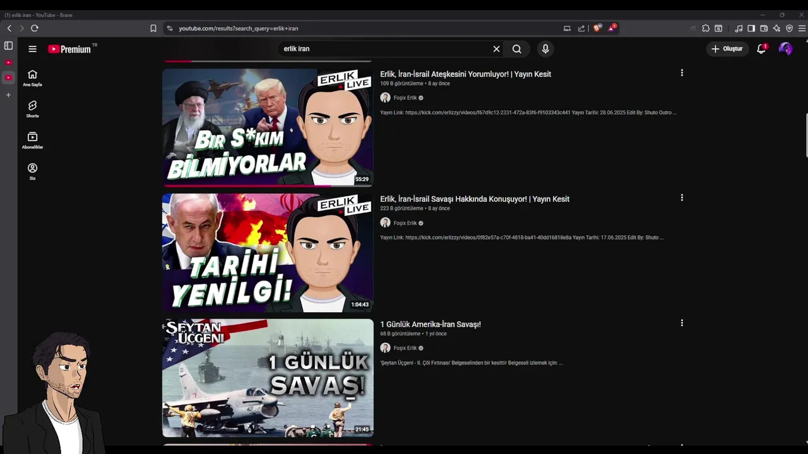Open Brave VPN shield icon
Viewport: 808px width, 454px height.
tap(789, 28)
